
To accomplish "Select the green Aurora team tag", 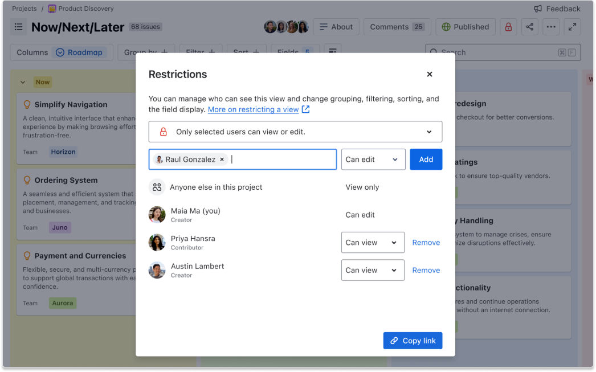I will 62,303.
